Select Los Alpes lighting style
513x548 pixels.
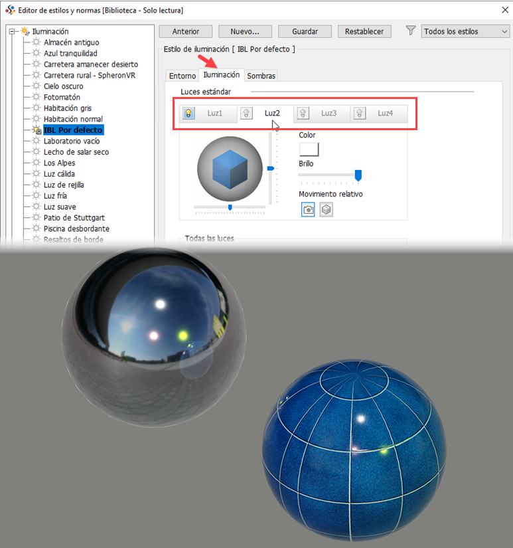(59, 163)
